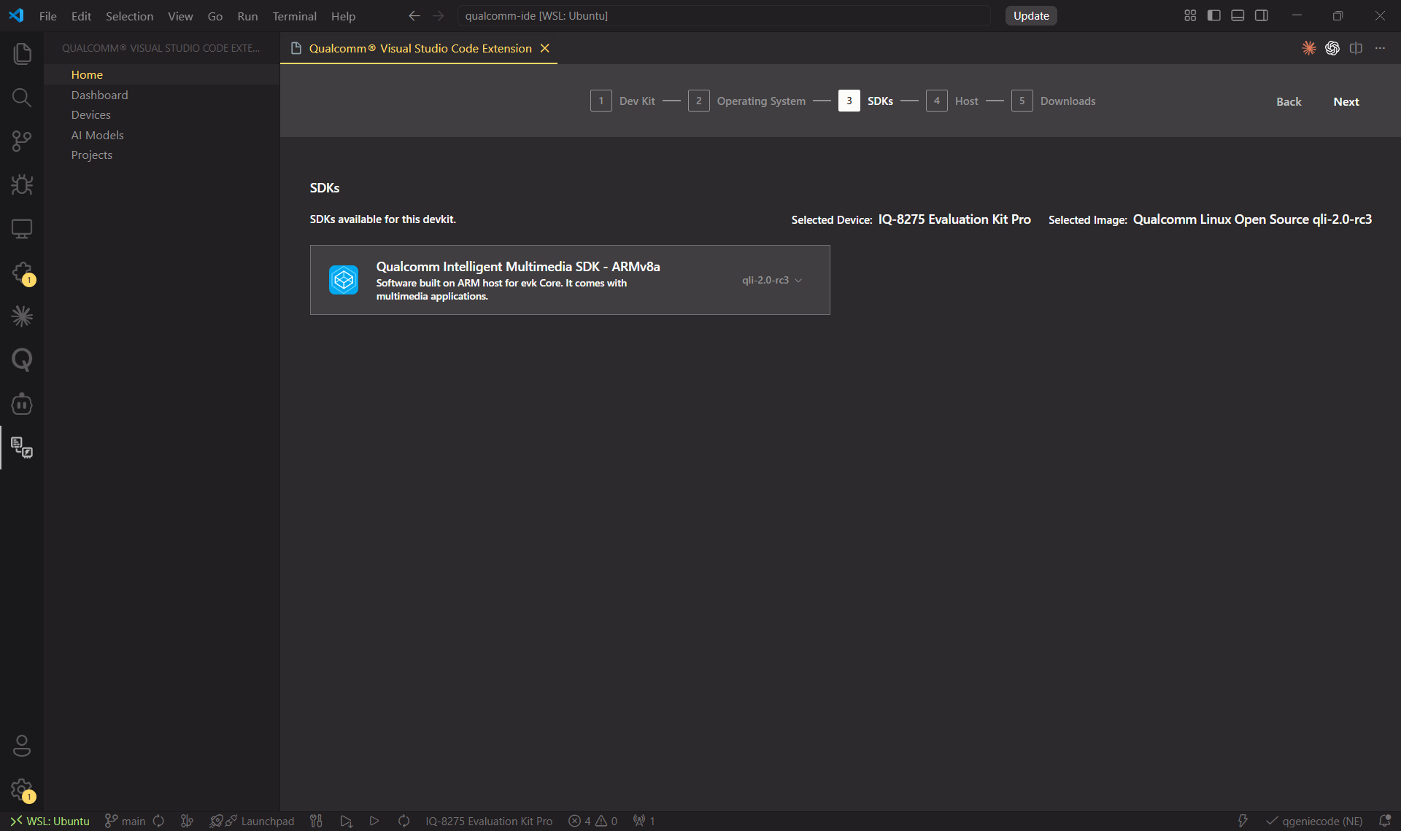Toggle the primary side bar visibility
The height and width of the screenshot is (831, 1401).
tap(1214, 15)
